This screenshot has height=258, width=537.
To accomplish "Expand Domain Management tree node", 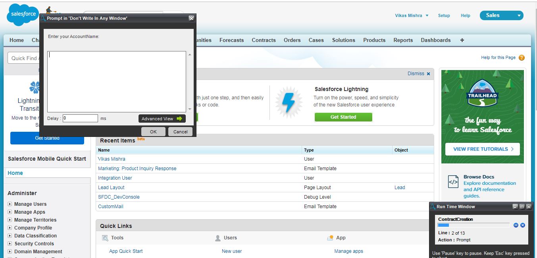I will [10, 252].
